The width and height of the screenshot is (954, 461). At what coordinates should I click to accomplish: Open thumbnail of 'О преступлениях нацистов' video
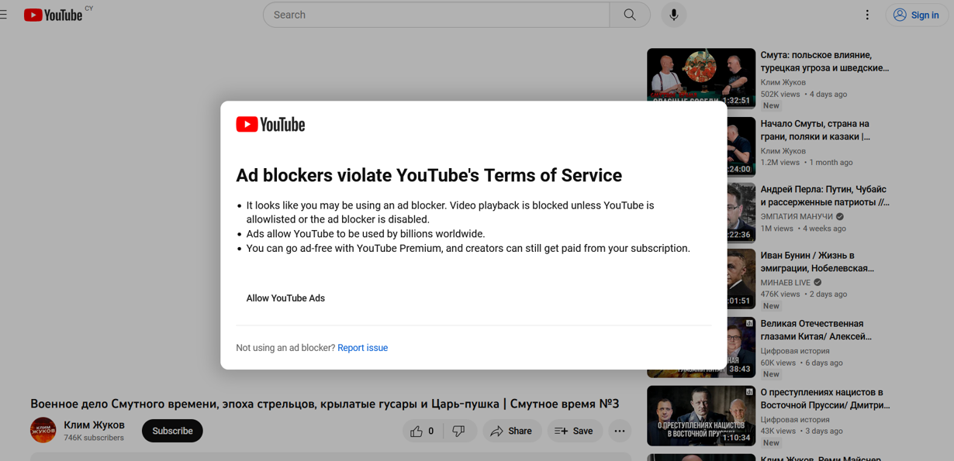701,415
